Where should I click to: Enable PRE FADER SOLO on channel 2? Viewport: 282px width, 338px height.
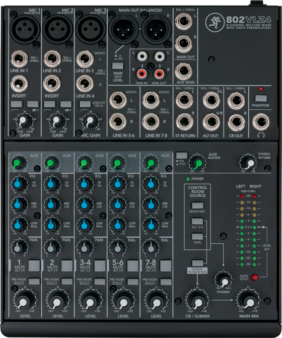(x=67, y=281)
